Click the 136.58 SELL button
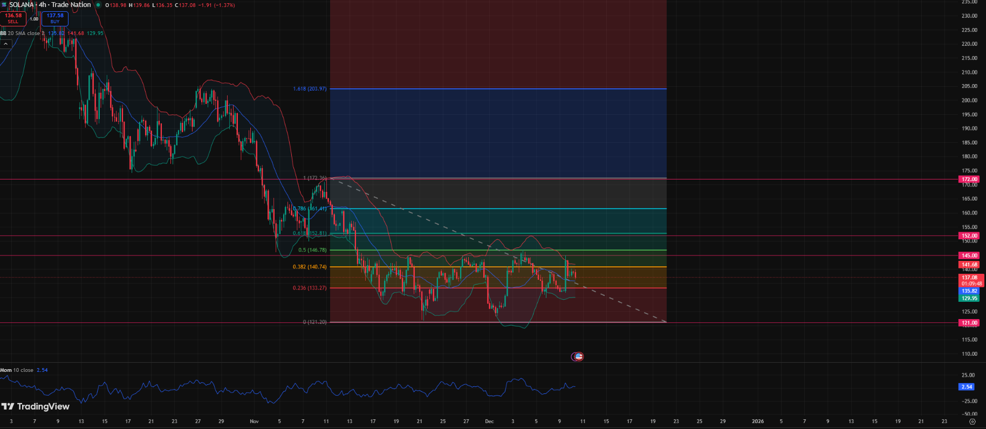Image resolution: width=986 pixels, height=429 pixels. (13, 18)
